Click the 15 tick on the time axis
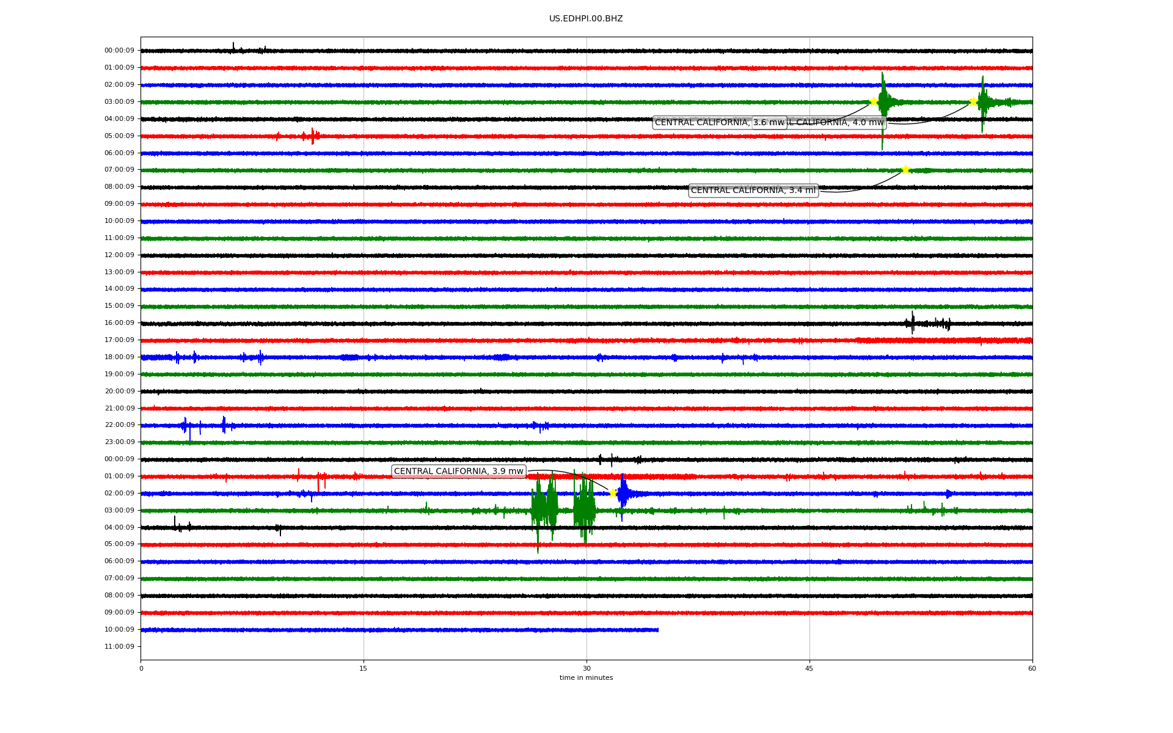 [x=364, y=668]
